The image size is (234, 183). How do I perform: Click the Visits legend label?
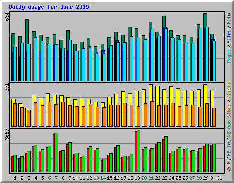[229, 90]
